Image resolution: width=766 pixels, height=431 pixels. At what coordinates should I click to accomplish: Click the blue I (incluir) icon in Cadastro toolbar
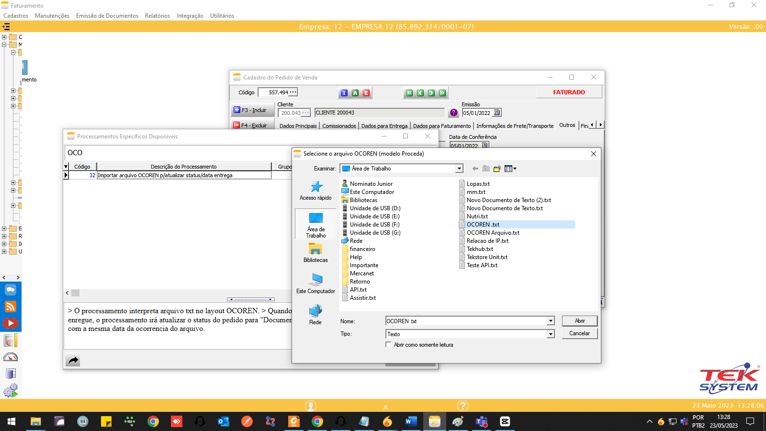(344, 93)
